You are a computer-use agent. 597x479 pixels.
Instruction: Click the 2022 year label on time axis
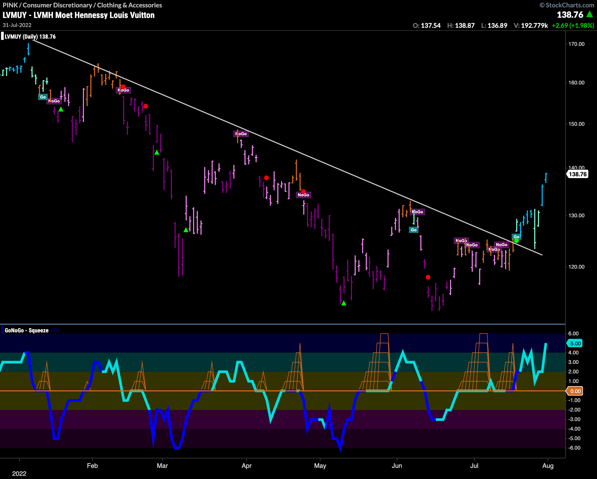click(x=19, y=473)
